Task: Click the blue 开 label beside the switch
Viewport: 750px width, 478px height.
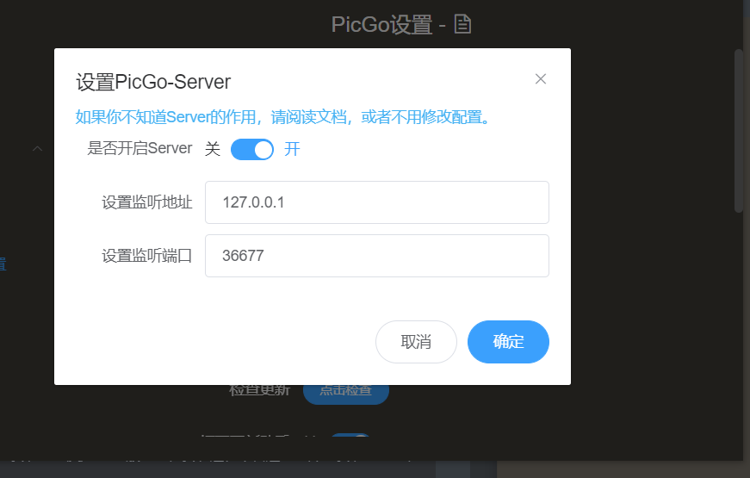Action: pos(293,149)
